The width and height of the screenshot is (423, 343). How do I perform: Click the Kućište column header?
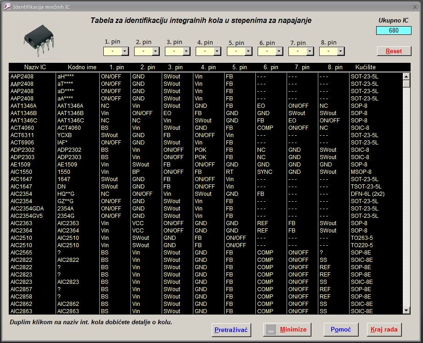pyautogui.click(x=366, y=67)
